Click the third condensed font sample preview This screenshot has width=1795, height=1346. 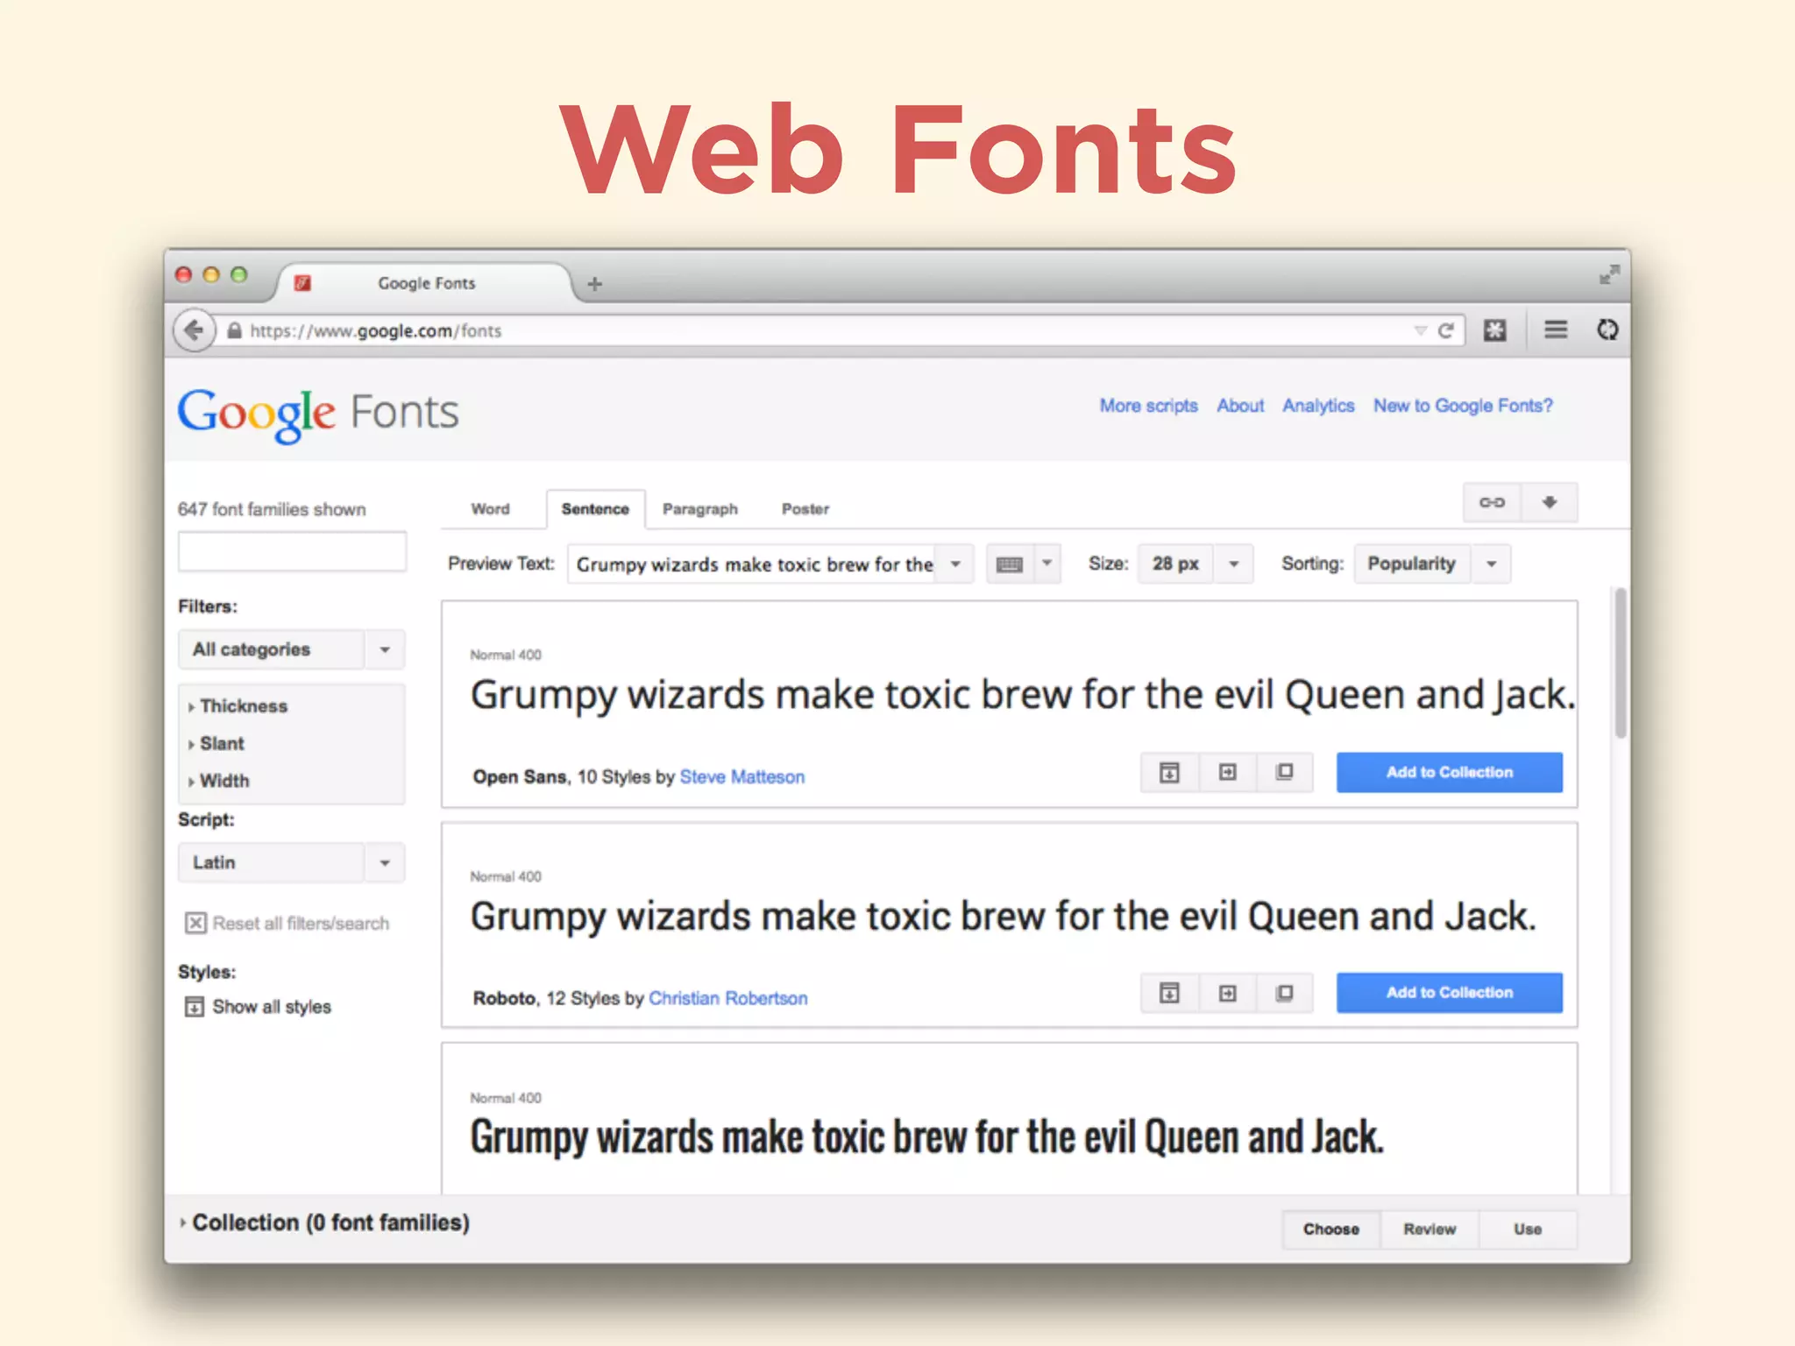pos(927,1137)
